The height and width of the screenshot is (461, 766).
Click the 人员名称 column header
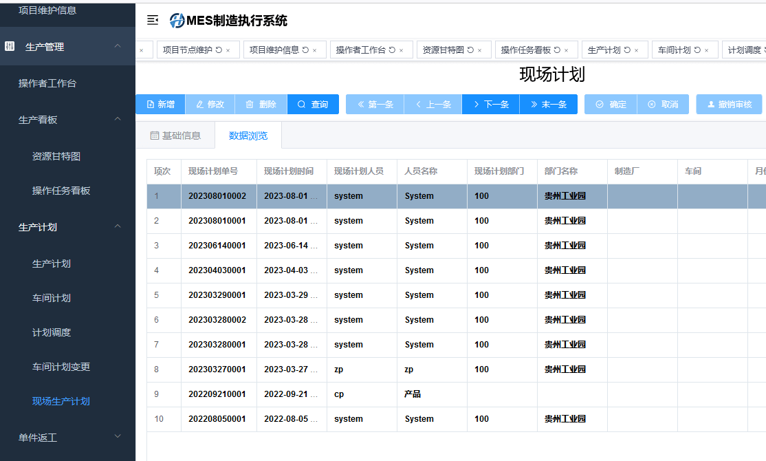coord(432,171)
